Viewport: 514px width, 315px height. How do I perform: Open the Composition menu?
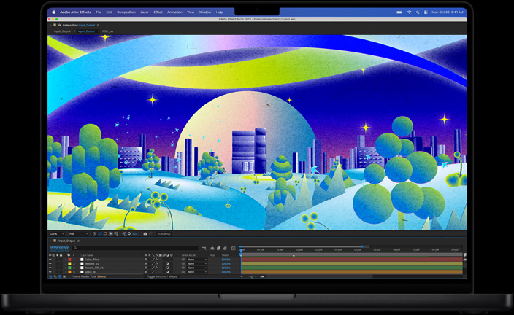pos(126,12)
